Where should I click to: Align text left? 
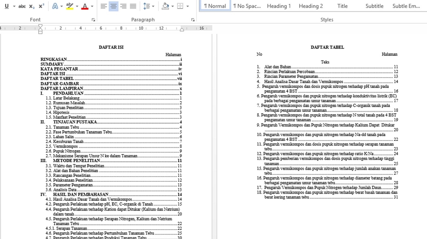click(x=104, y=6)
